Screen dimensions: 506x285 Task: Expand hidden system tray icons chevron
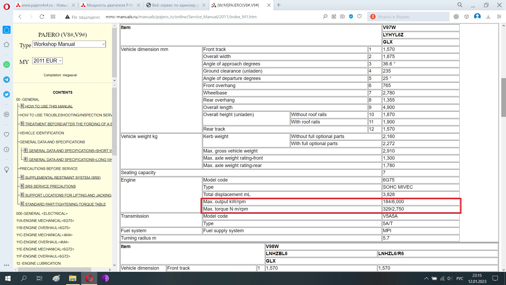(x=426, y=278)
